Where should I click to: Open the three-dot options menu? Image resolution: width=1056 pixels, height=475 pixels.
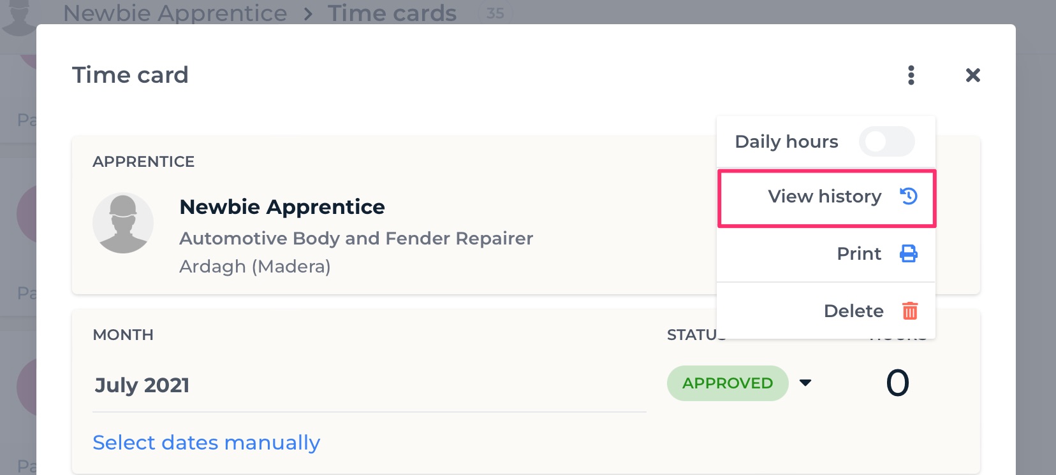tap(911, 75)
